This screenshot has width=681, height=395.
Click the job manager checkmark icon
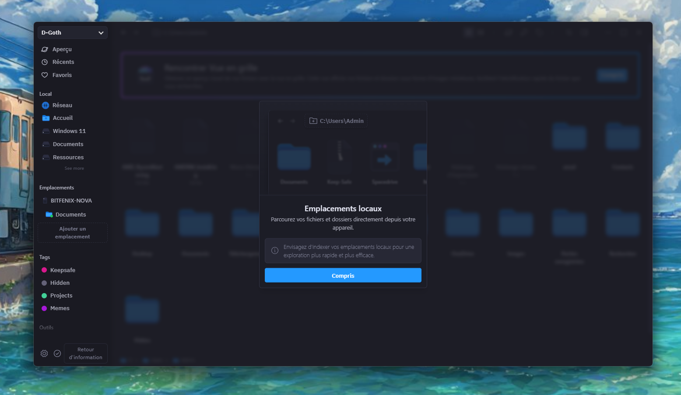[x=57, y=353]
